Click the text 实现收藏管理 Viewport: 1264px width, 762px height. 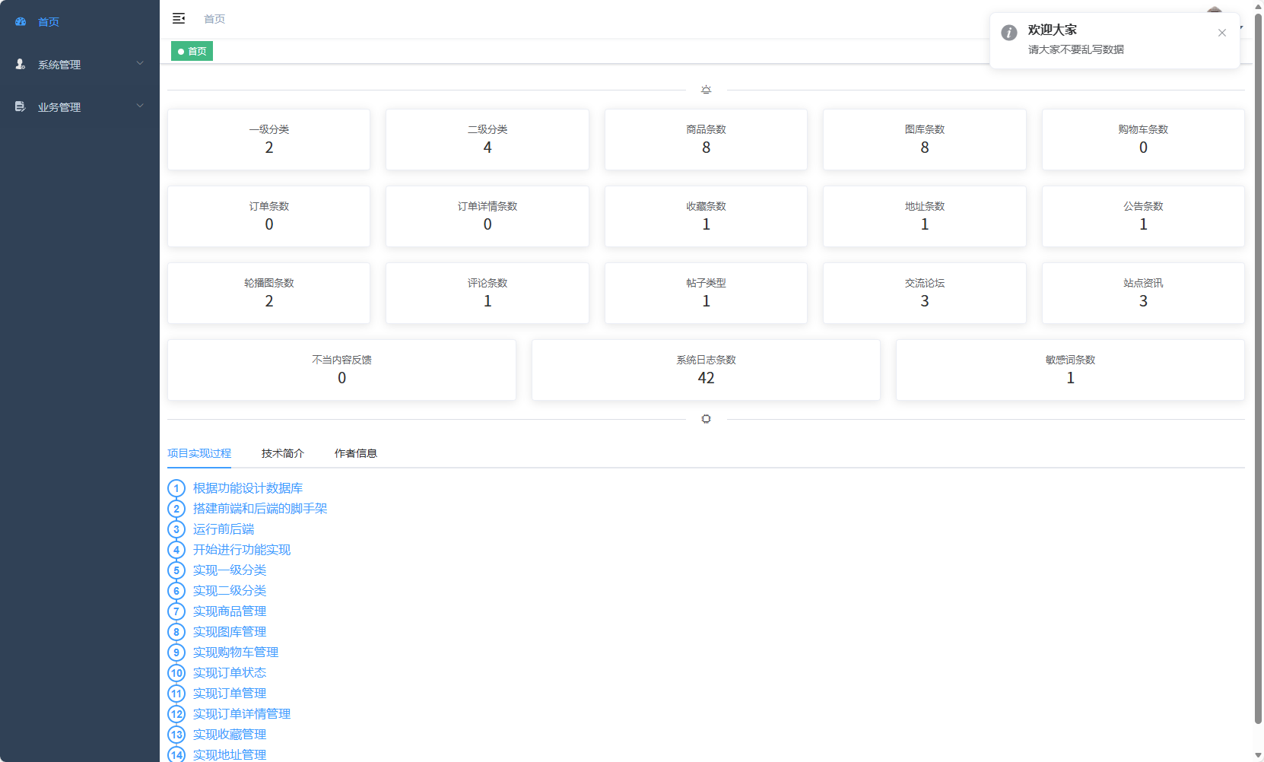coord(230,735)
